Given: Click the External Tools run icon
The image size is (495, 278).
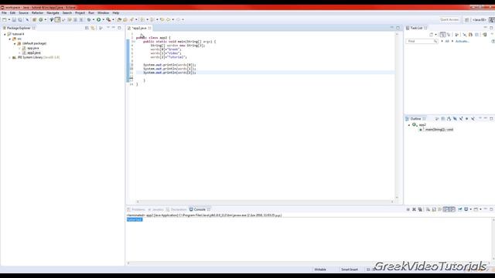Looking at the screenshot, I should click(x=108, y=19).
